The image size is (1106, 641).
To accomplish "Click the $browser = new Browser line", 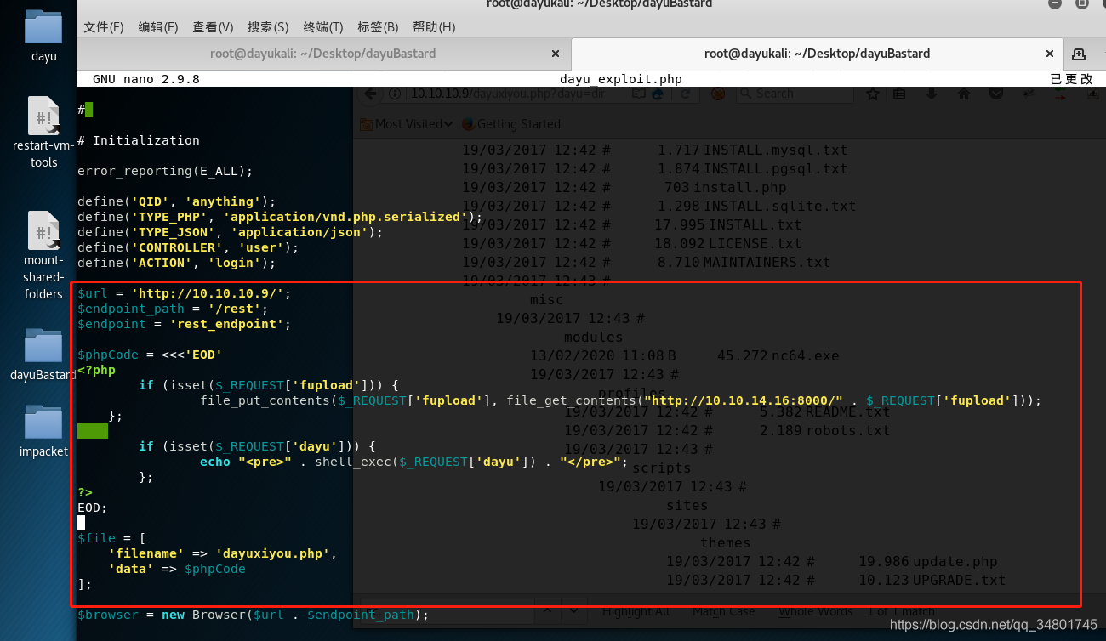I will [254, 615].
